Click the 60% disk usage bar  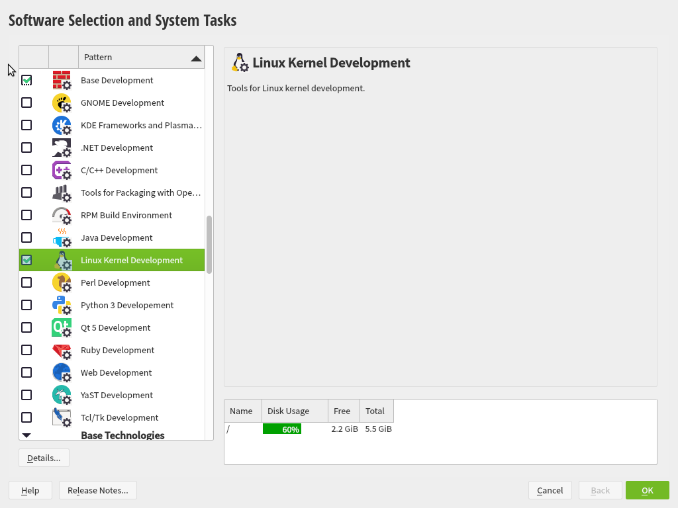pos(282,429)
